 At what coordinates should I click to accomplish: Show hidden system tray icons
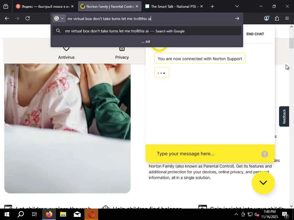pyautogui.click(x=236, y=214)
